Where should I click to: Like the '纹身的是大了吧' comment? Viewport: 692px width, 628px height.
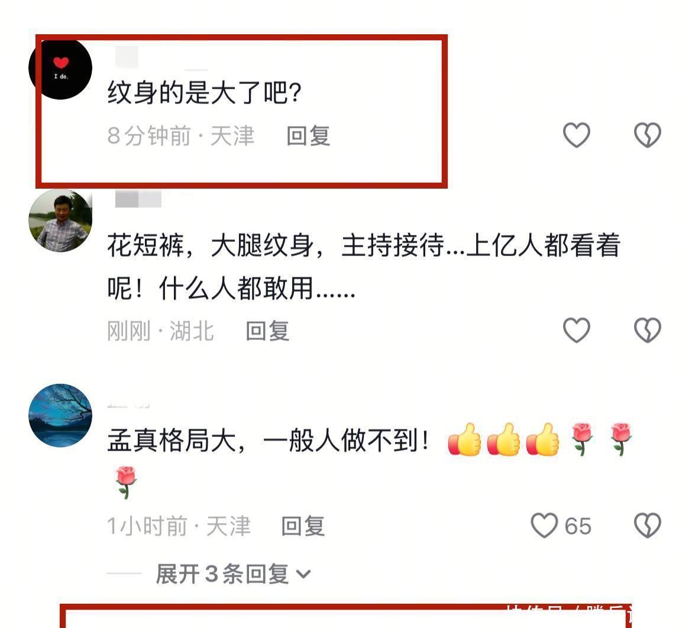tap(577, 135)
